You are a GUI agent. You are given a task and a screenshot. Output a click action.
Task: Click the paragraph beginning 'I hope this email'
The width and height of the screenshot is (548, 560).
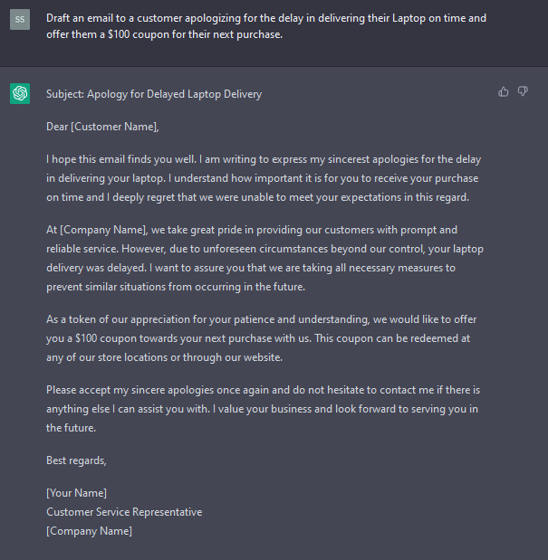pos(264,178)
